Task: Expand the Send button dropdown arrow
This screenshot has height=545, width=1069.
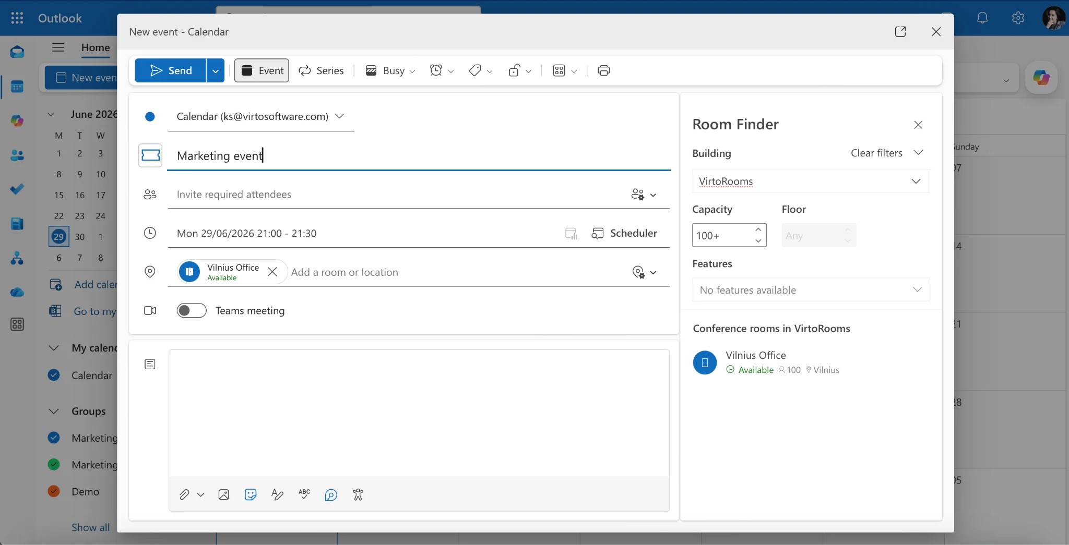Action: click(x=215, y=70)
